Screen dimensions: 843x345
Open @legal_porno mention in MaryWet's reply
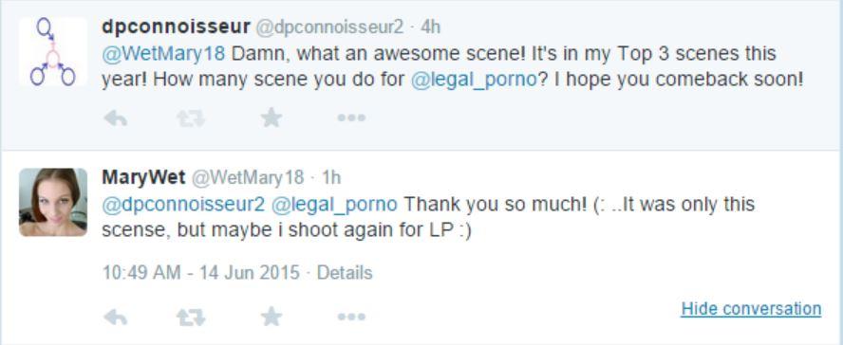pos(334,205)
